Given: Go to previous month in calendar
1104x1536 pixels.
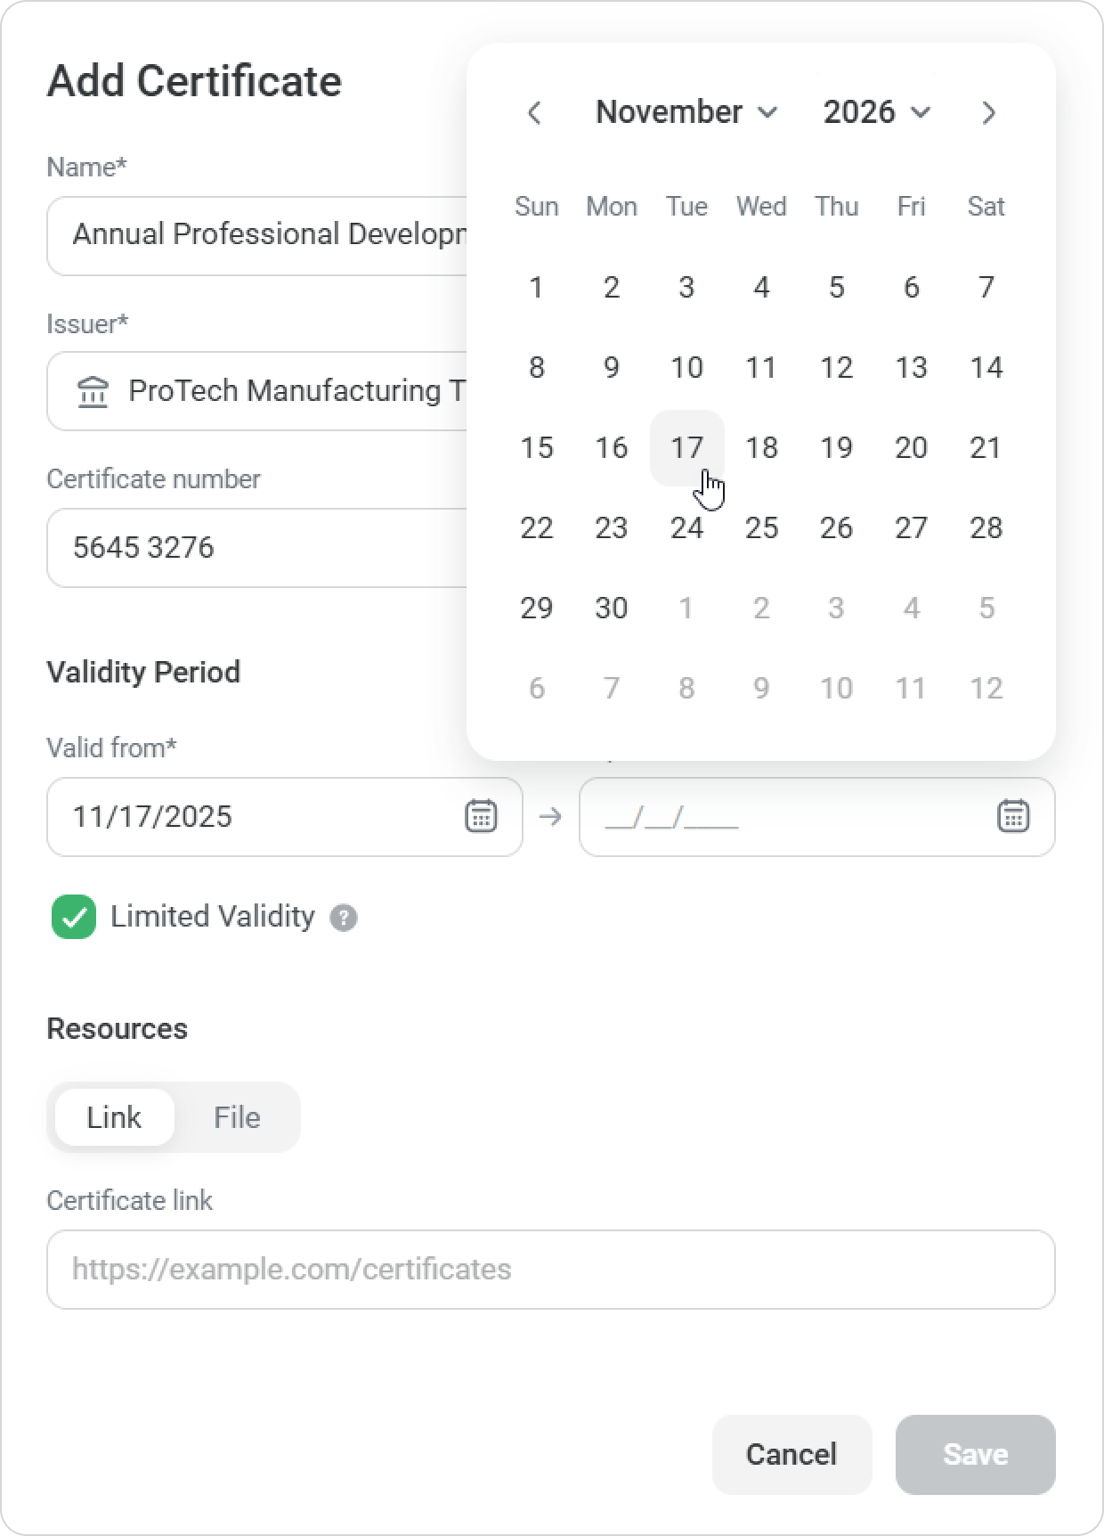Looking at the screenshot, I should [534, 113].
